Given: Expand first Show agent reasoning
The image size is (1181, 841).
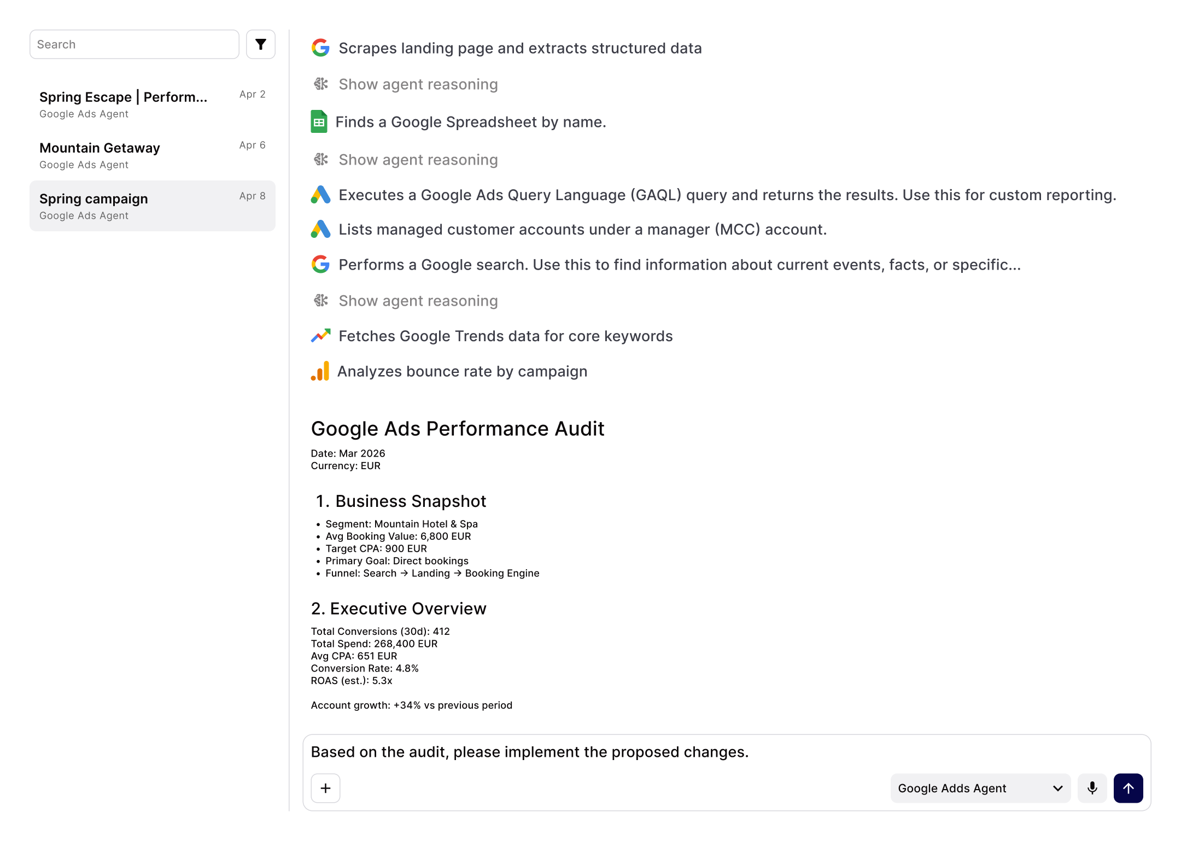Looking at the screenshot, I should point(418,84).
